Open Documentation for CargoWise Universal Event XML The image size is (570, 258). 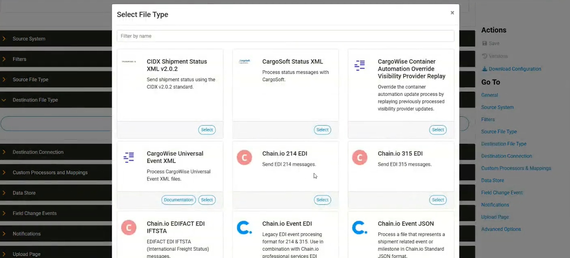point(179,200)
